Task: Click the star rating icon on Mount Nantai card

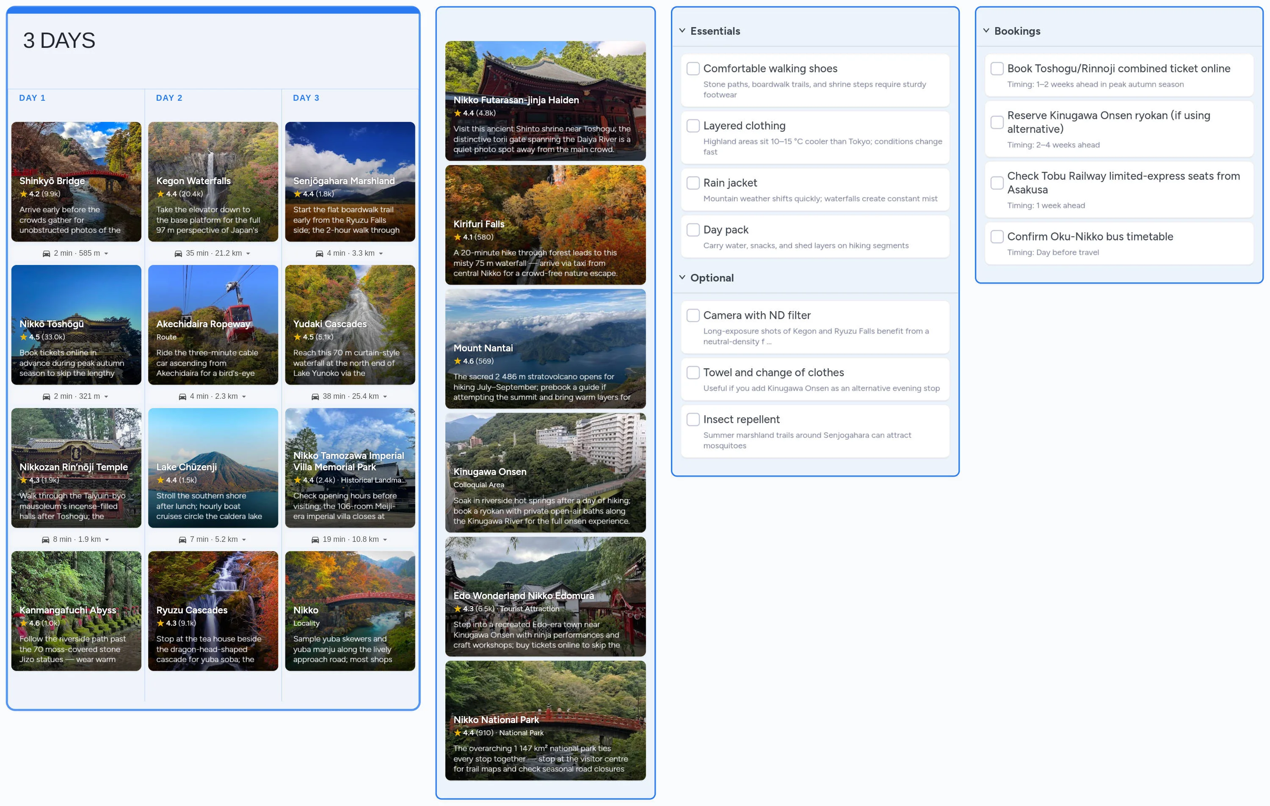Action: [x=457, y=362]
